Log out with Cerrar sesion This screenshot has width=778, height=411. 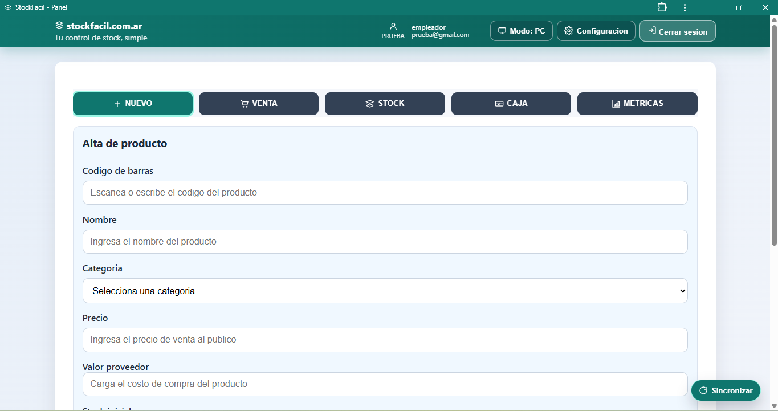(x=678, y=31)
